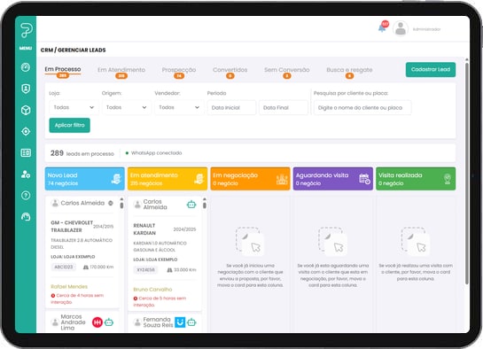Open the ID card icon in sidebar
This screenshot has width=483, height=349.
[x=26, y=152]
